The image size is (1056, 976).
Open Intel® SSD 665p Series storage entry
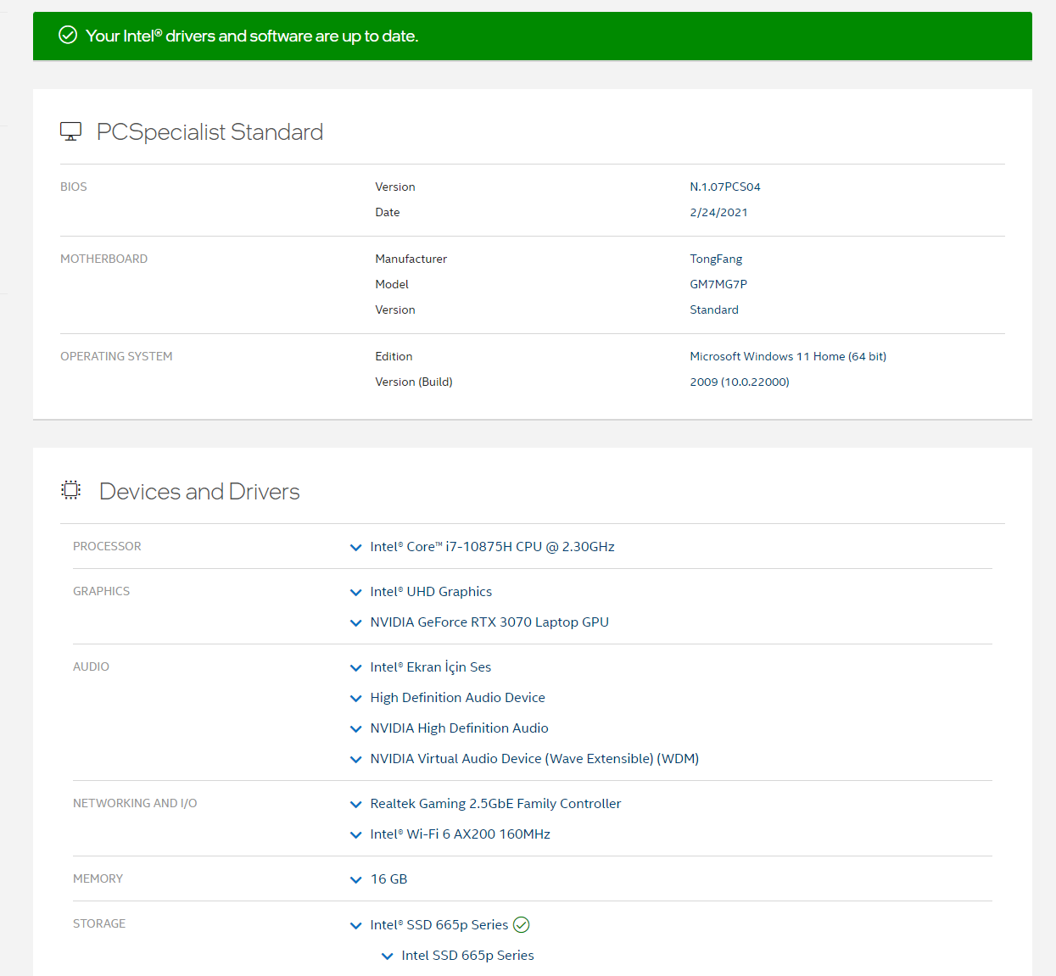(x=439, y=925)
